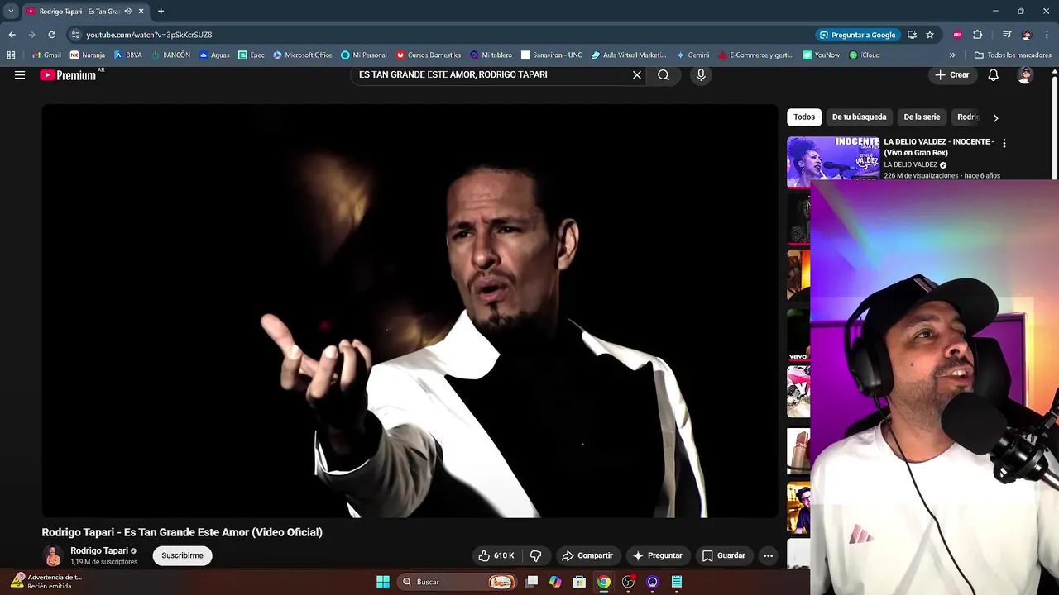
Task: Click the YouTube search magnifier button
Action: [x=664, y=75]
